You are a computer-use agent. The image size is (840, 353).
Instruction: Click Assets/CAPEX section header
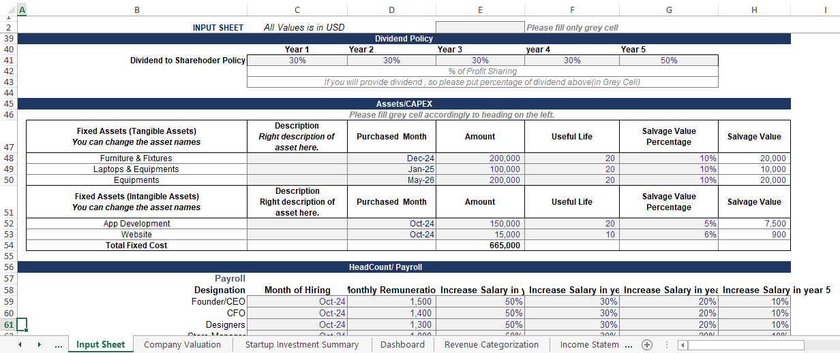click(x=404, y=104)
